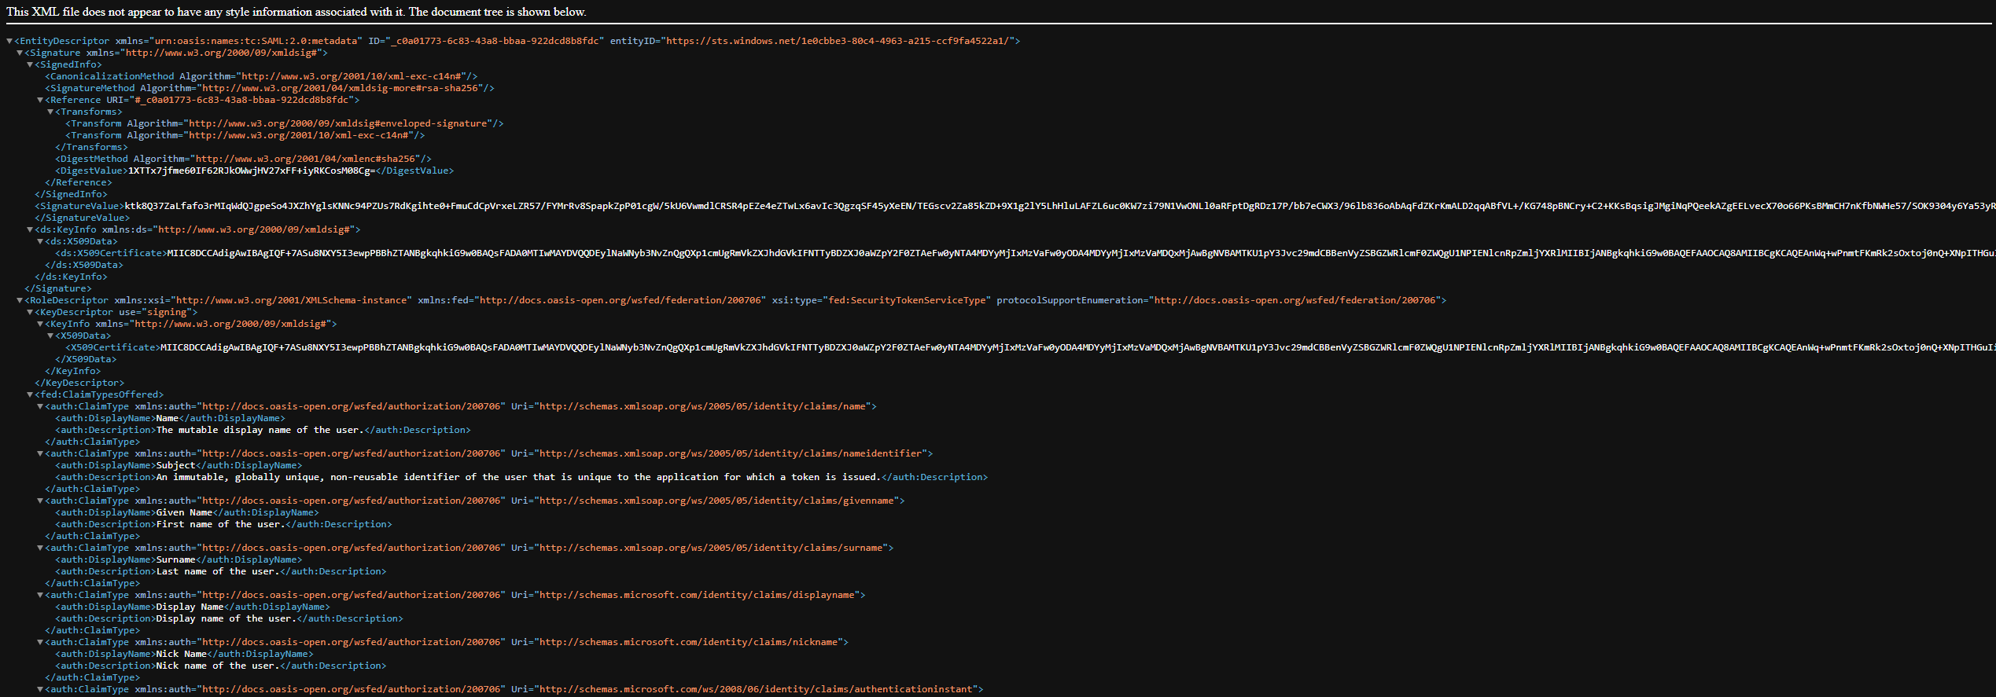1996x697 pixels.
Task: Collapse the ClaimType with claims/name Uri
Action: 40,406
